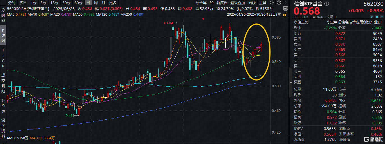Click the right arrow to show more toolbar items
The image size is (385, 144).
[x=285, y=3]
